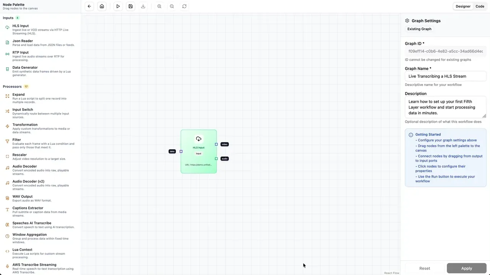Switch to the Code view
490x275 pixels.
[480, 6]
